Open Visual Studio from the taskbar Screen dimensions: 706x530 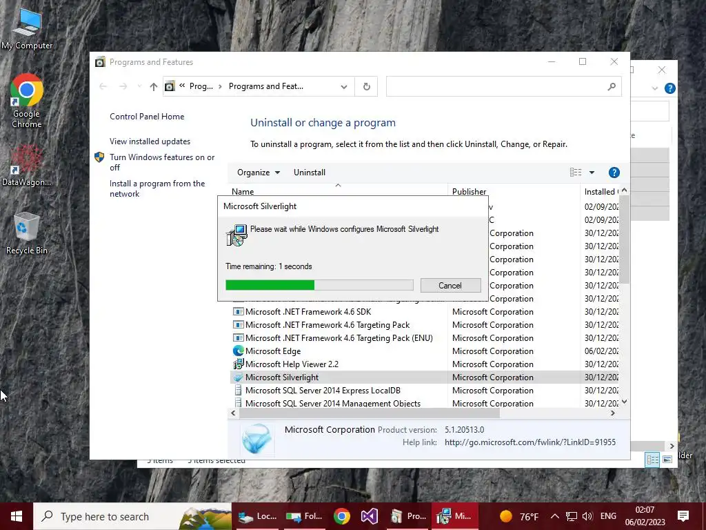coord(370,516)
